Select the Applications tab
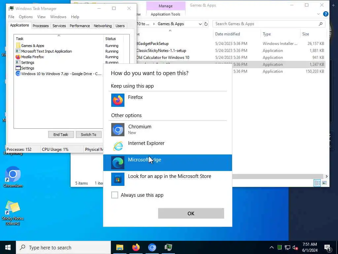The width and height of the screenshot is (338, 254). click(x=19, y=25)
